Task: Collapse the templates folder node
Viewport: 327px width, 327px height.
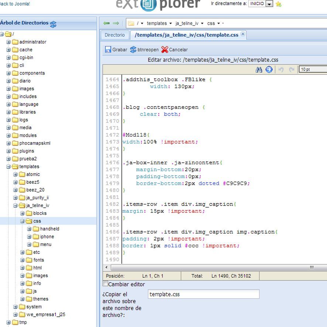Action: 8,166
